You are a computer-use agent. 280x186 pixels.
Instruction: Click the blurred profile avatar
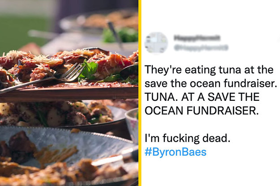point(157,43)
